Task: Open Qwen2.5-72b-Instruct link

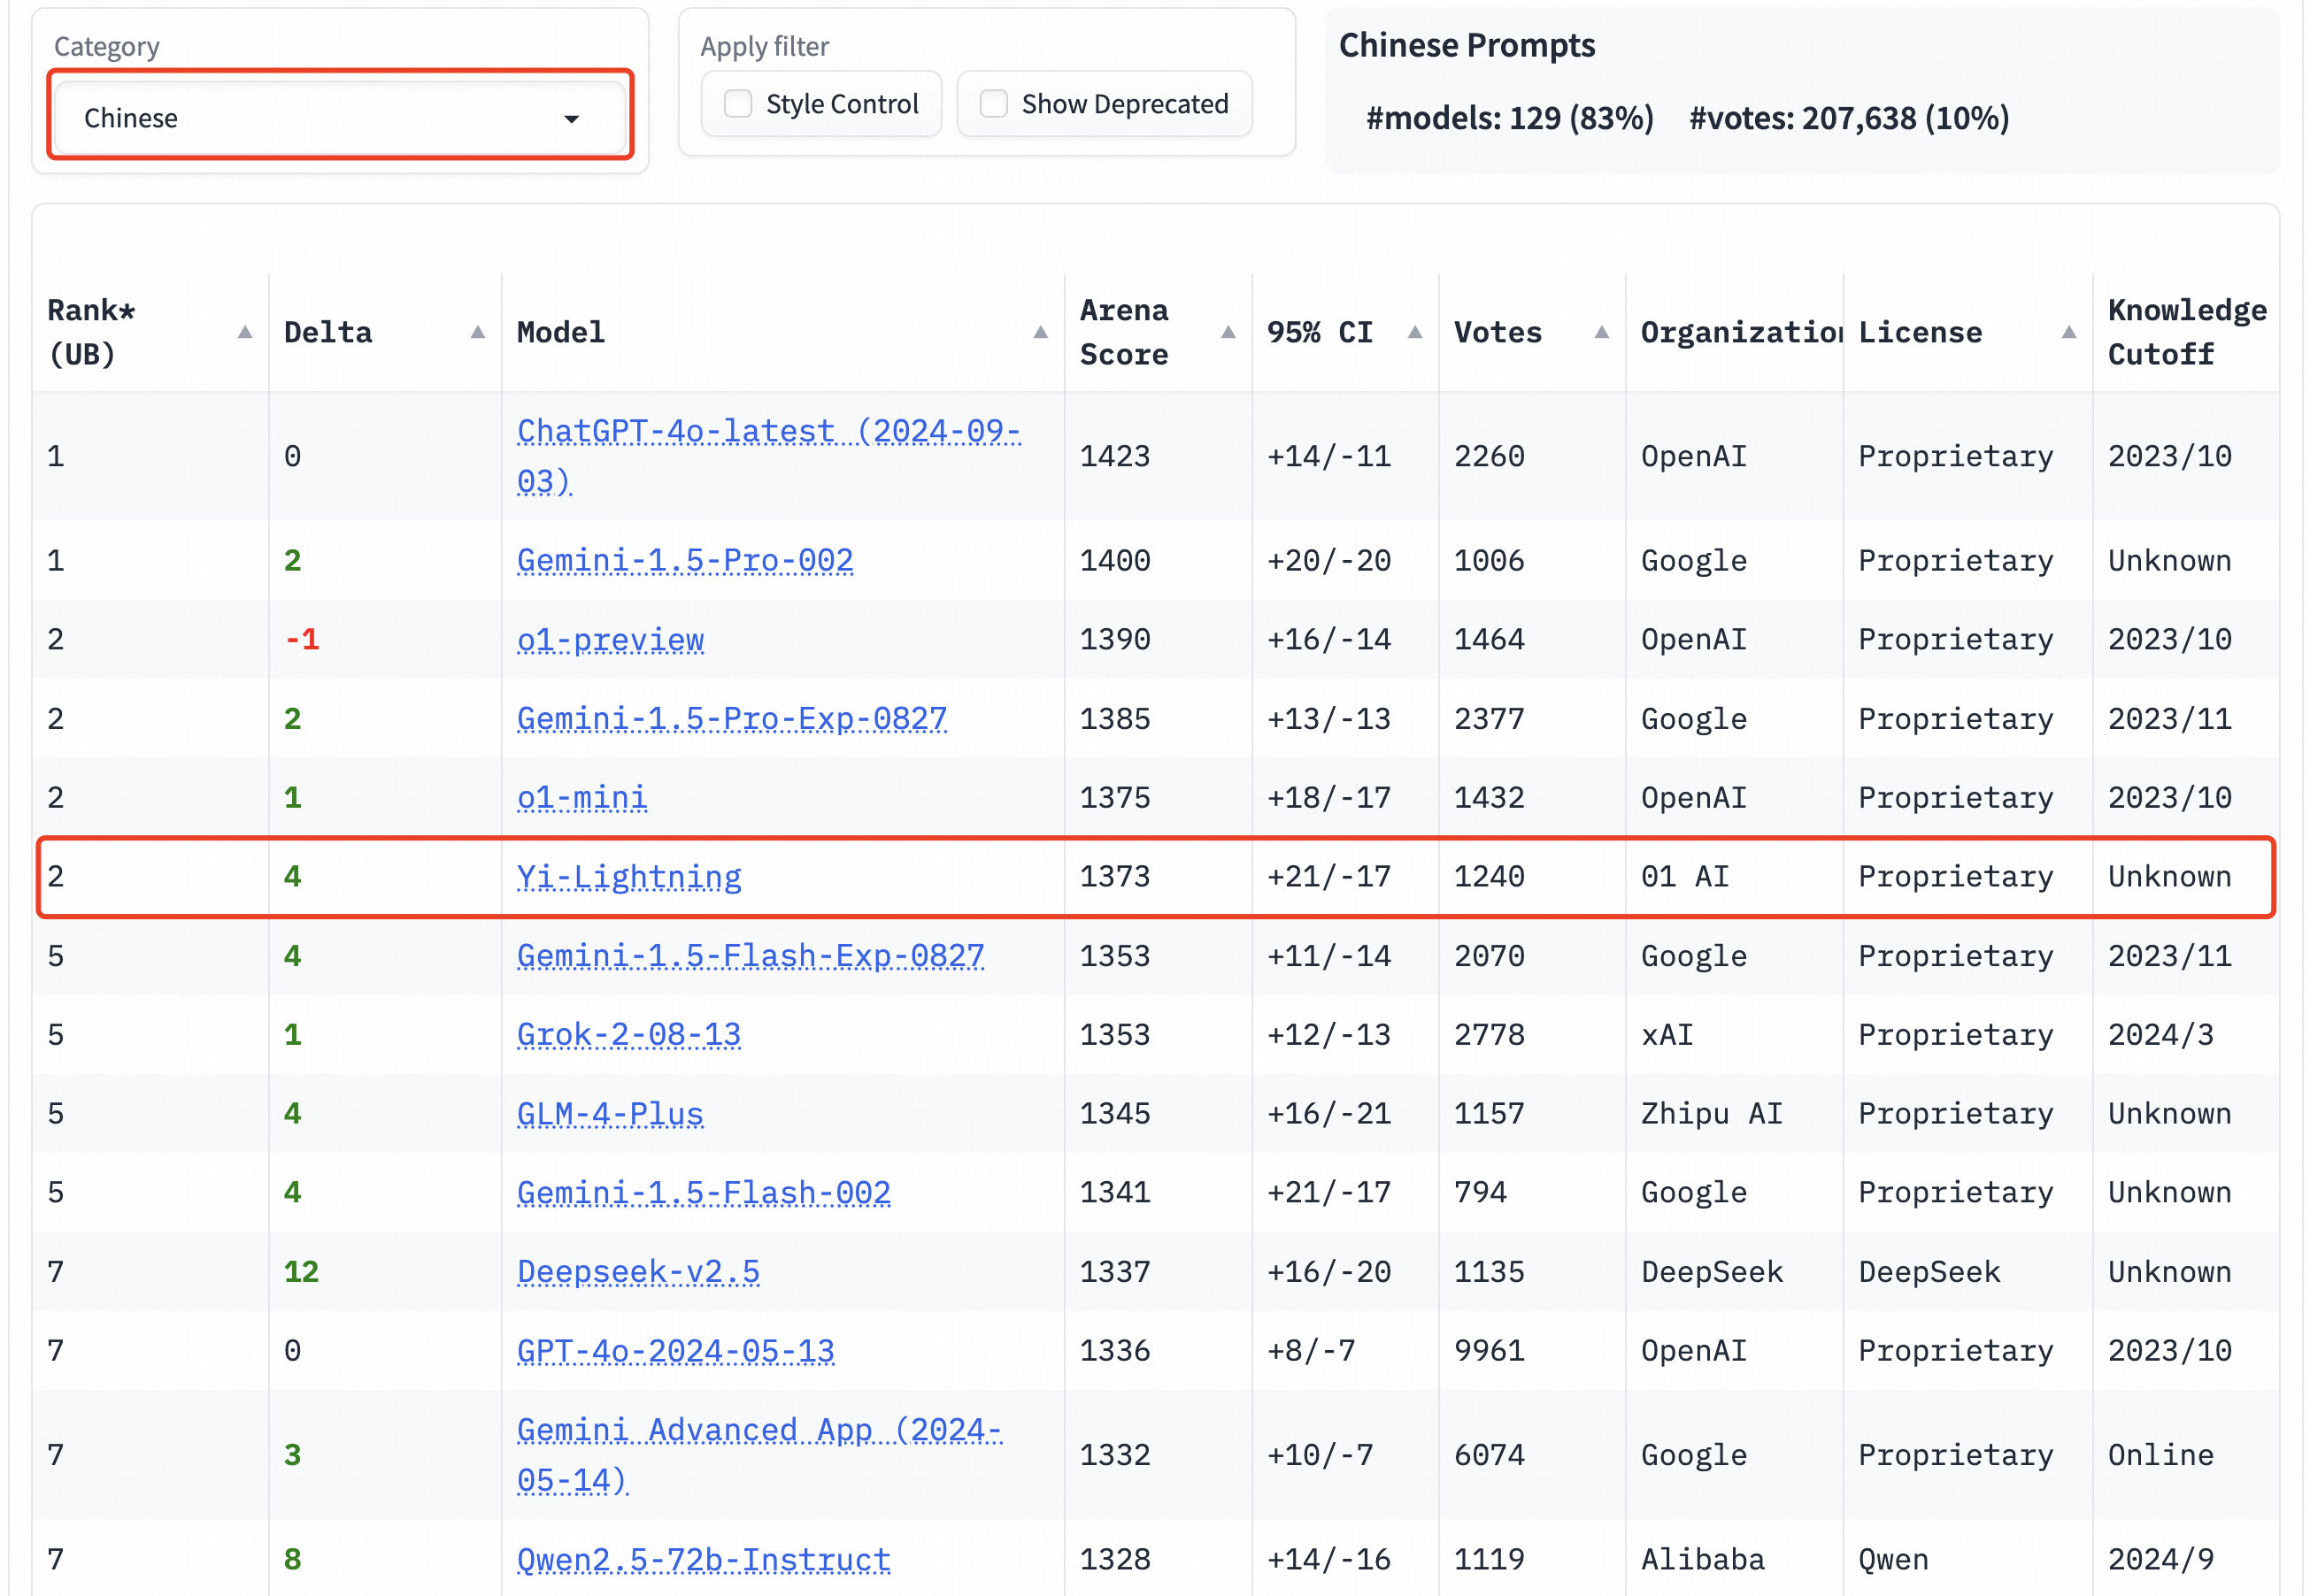Action: click(703, 1559)
